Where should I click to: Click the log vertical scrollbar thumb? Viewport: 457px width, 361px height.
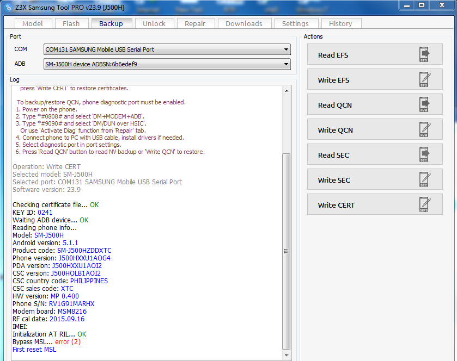pos(287,251)
